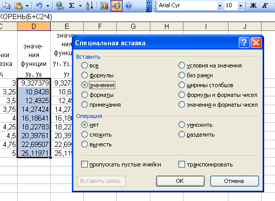Click the Copy icon in toolbar
Screen dimensions: 275x201
[6, 6]
